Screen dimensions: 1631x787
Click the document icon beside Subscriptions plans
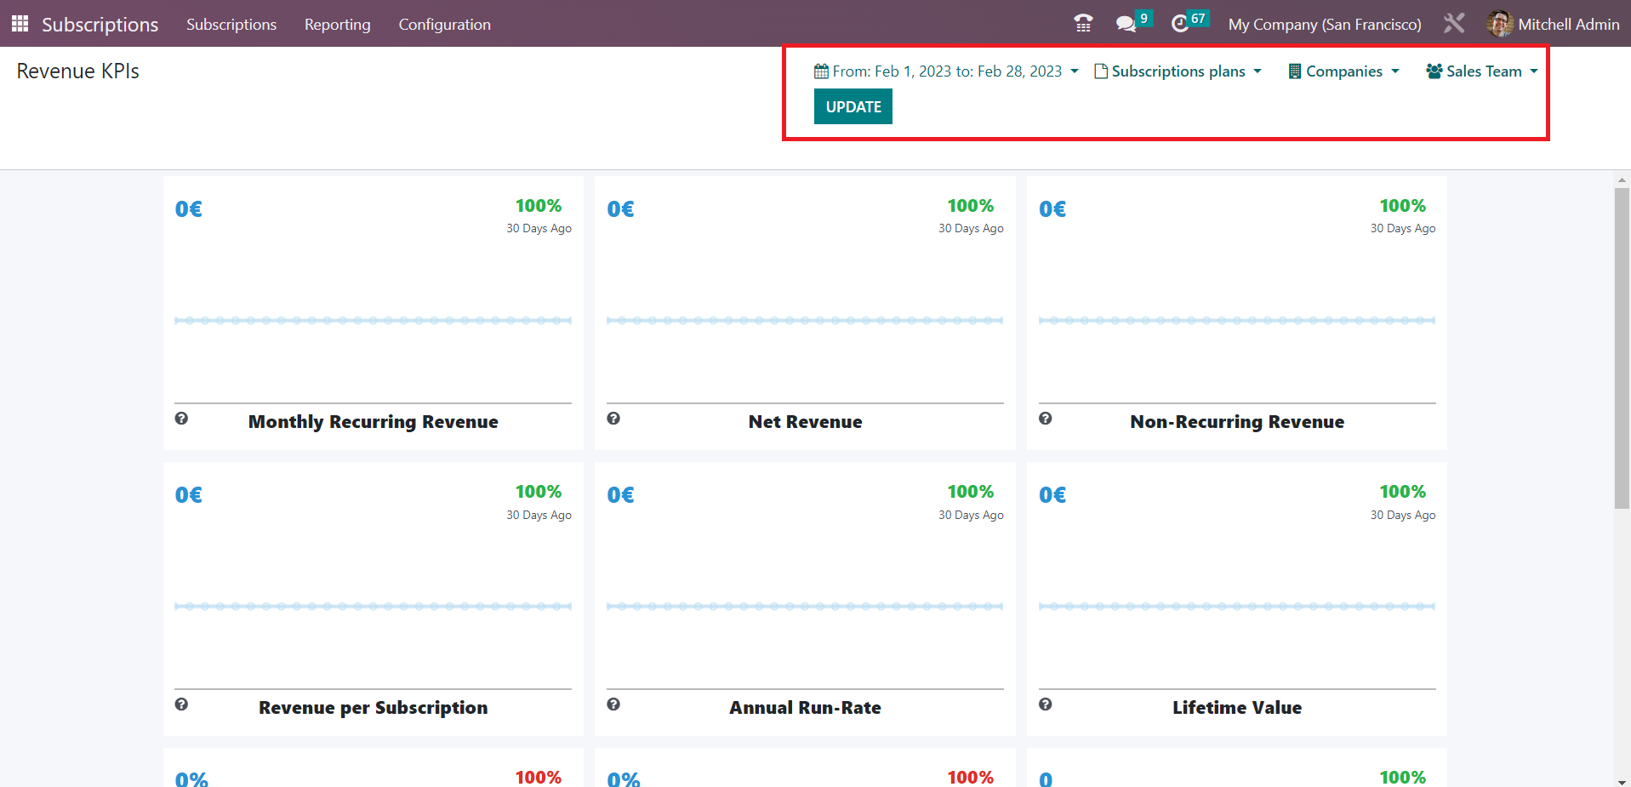[x=1101, y=71]
